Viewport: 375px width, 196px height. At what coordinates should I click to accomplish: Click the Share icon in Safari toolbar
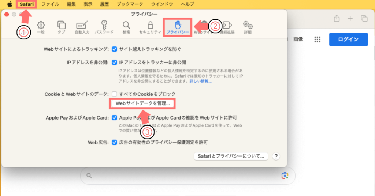337,18
